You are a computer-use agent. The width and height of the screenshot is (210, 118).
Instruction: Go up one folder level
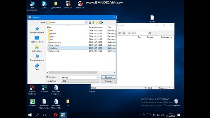(93, 23)
